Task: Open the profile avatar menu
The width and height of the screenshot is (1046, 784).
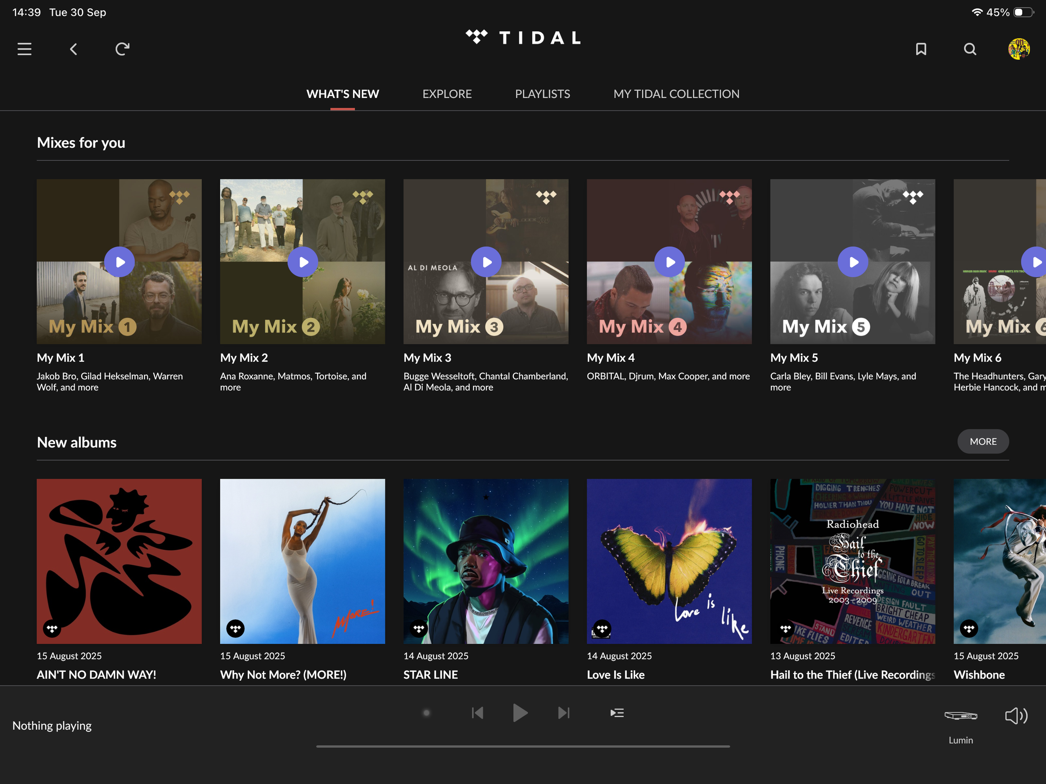Action: [x=1018, y=49]
